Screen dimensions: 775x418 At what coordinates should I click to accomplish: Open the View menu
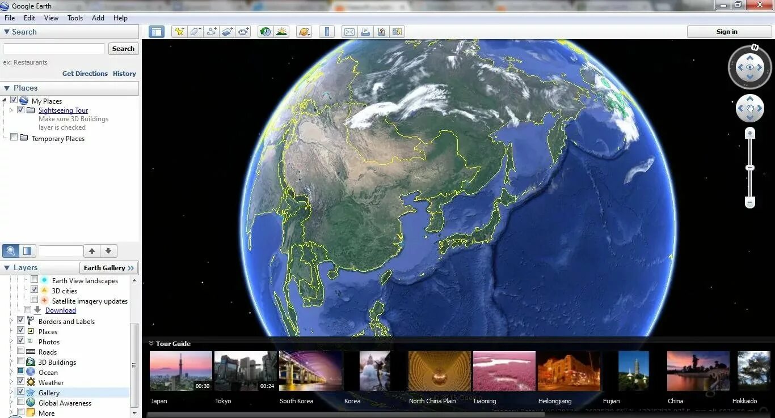pyautogui.click(x=51, y=18)
